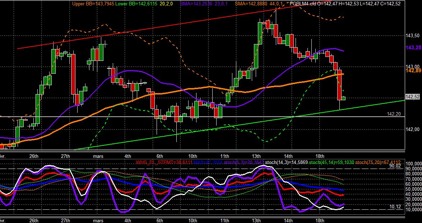
Task: Click the 50,0000 oscillator scale label
Action: pyautogui.click(x=414, y=189)
